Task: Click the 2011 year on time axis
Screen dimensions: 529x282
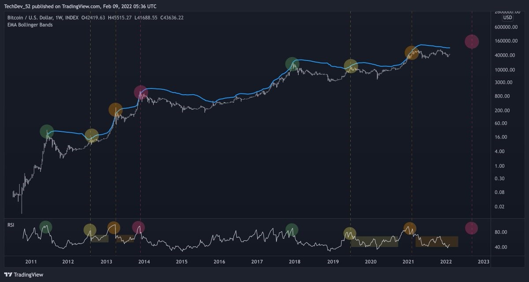Action: point(30,262)
